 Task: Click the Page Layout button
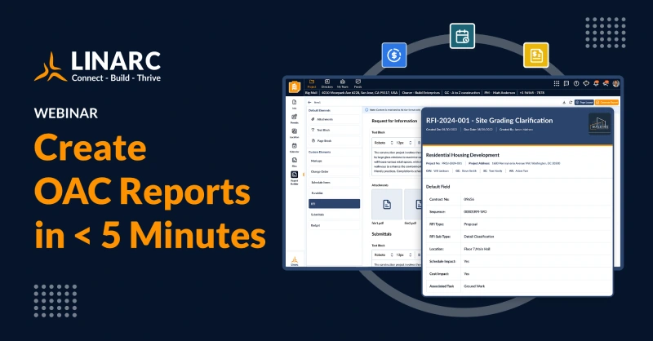(584, 102)
